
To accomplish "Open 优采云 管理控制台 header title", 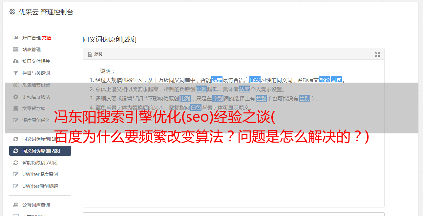I will [x=46, y=12].
